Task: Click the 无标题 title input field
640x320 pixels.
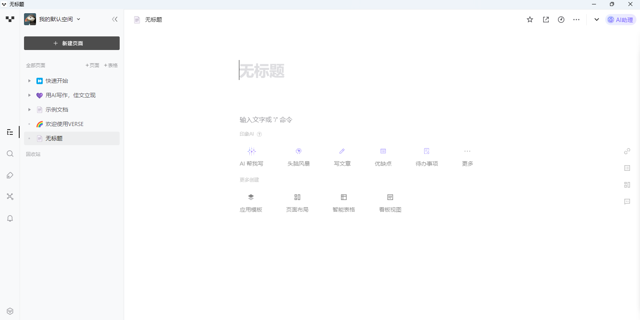Action: coord(262,71)
